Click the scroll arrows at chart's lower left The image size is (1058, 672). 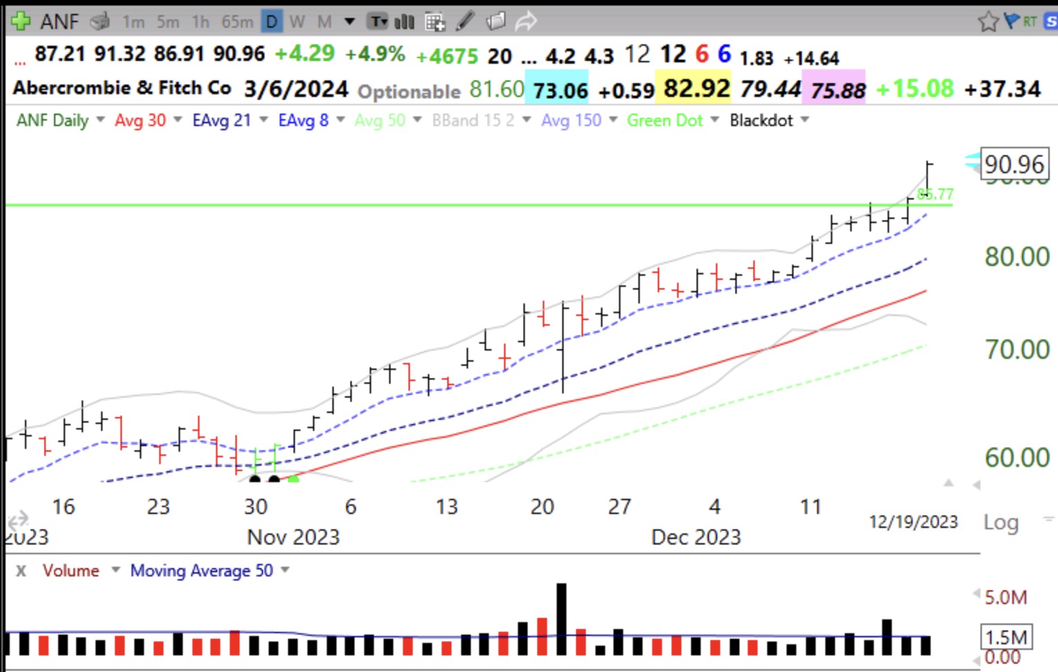[x=17, y=518]
